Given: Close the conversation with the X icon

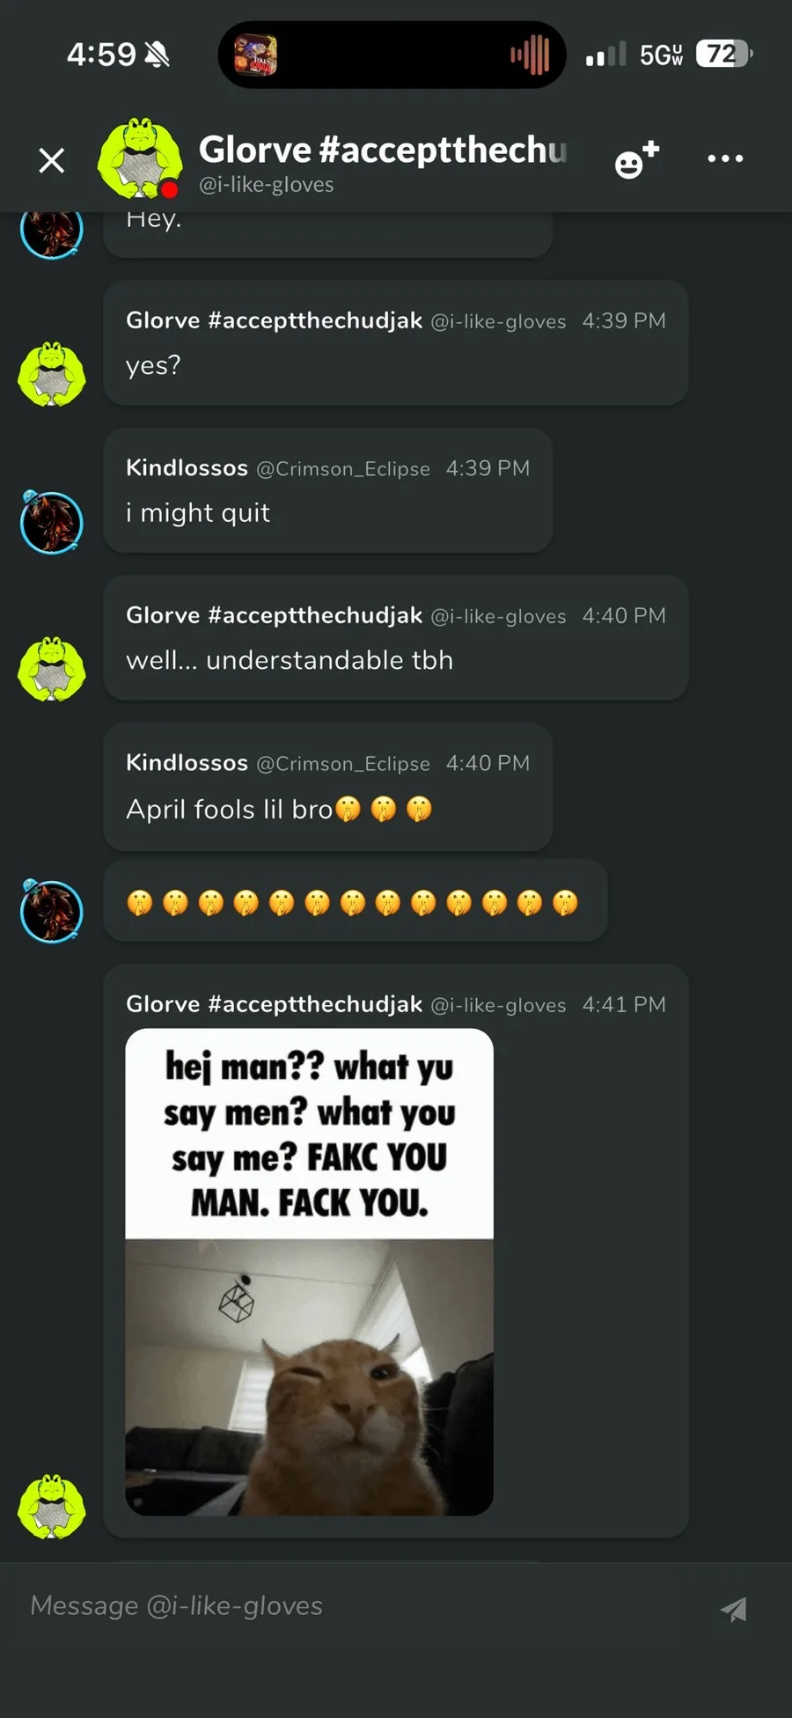Looking at the screenshot, I should click(52, 160).
